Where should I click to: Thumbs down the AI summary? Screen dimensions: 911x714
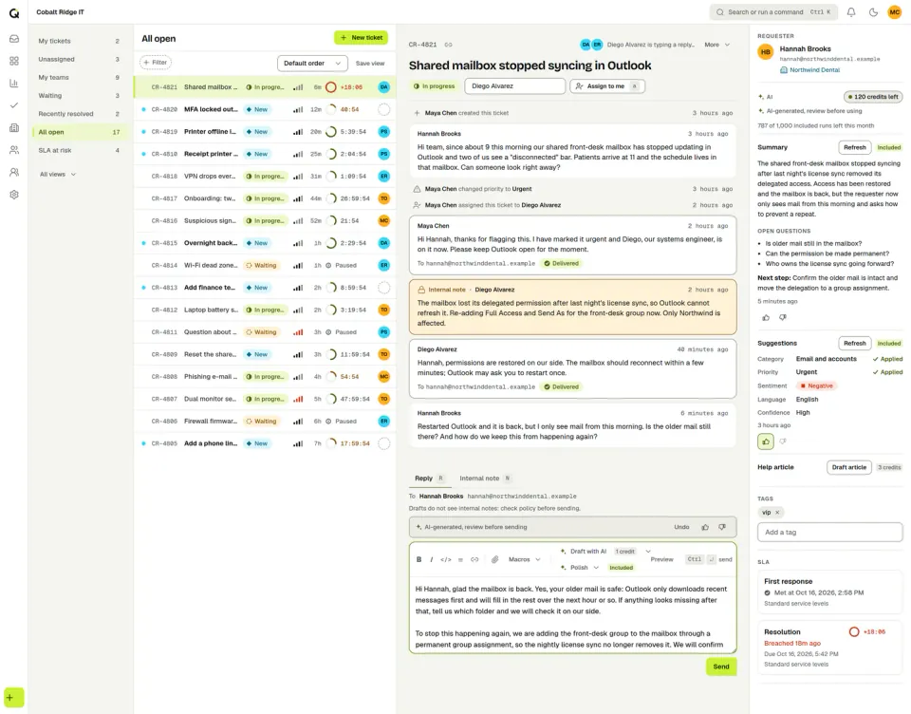(783, 317)
